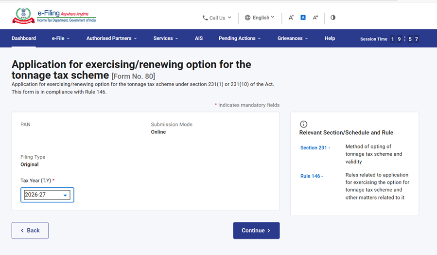437x255 pixels.
Task: Open the Tax Year dropdown
Action: (47, 195)
